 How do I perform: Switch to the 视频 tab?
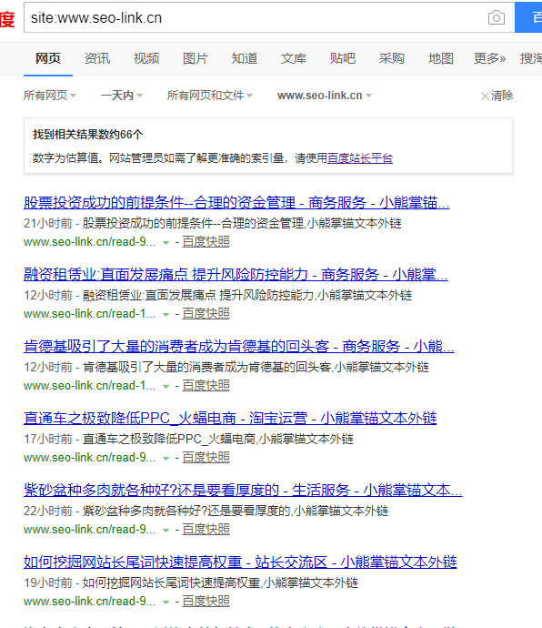146,58
